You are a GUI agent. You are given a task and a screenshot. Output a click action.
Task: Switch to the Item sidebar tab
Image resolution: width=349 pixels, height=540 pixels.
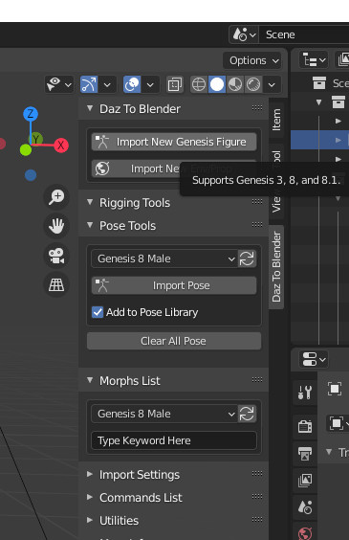click(276, 120)
